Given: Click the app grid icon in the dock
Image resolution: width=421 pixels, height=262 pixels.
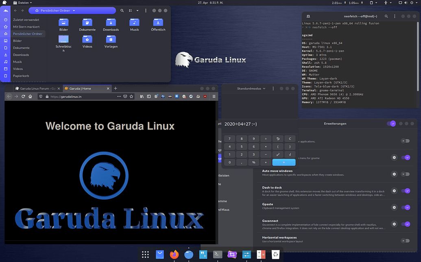Looking at the screenshot, I should 145,255.
